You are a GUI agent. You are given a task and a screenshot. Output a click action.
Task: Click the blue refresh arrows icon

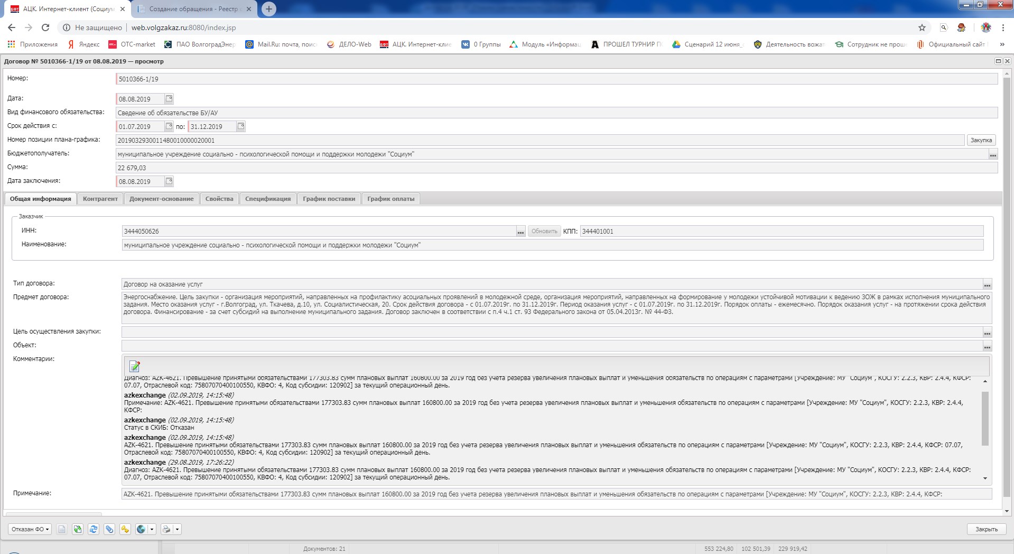[94, 529]
